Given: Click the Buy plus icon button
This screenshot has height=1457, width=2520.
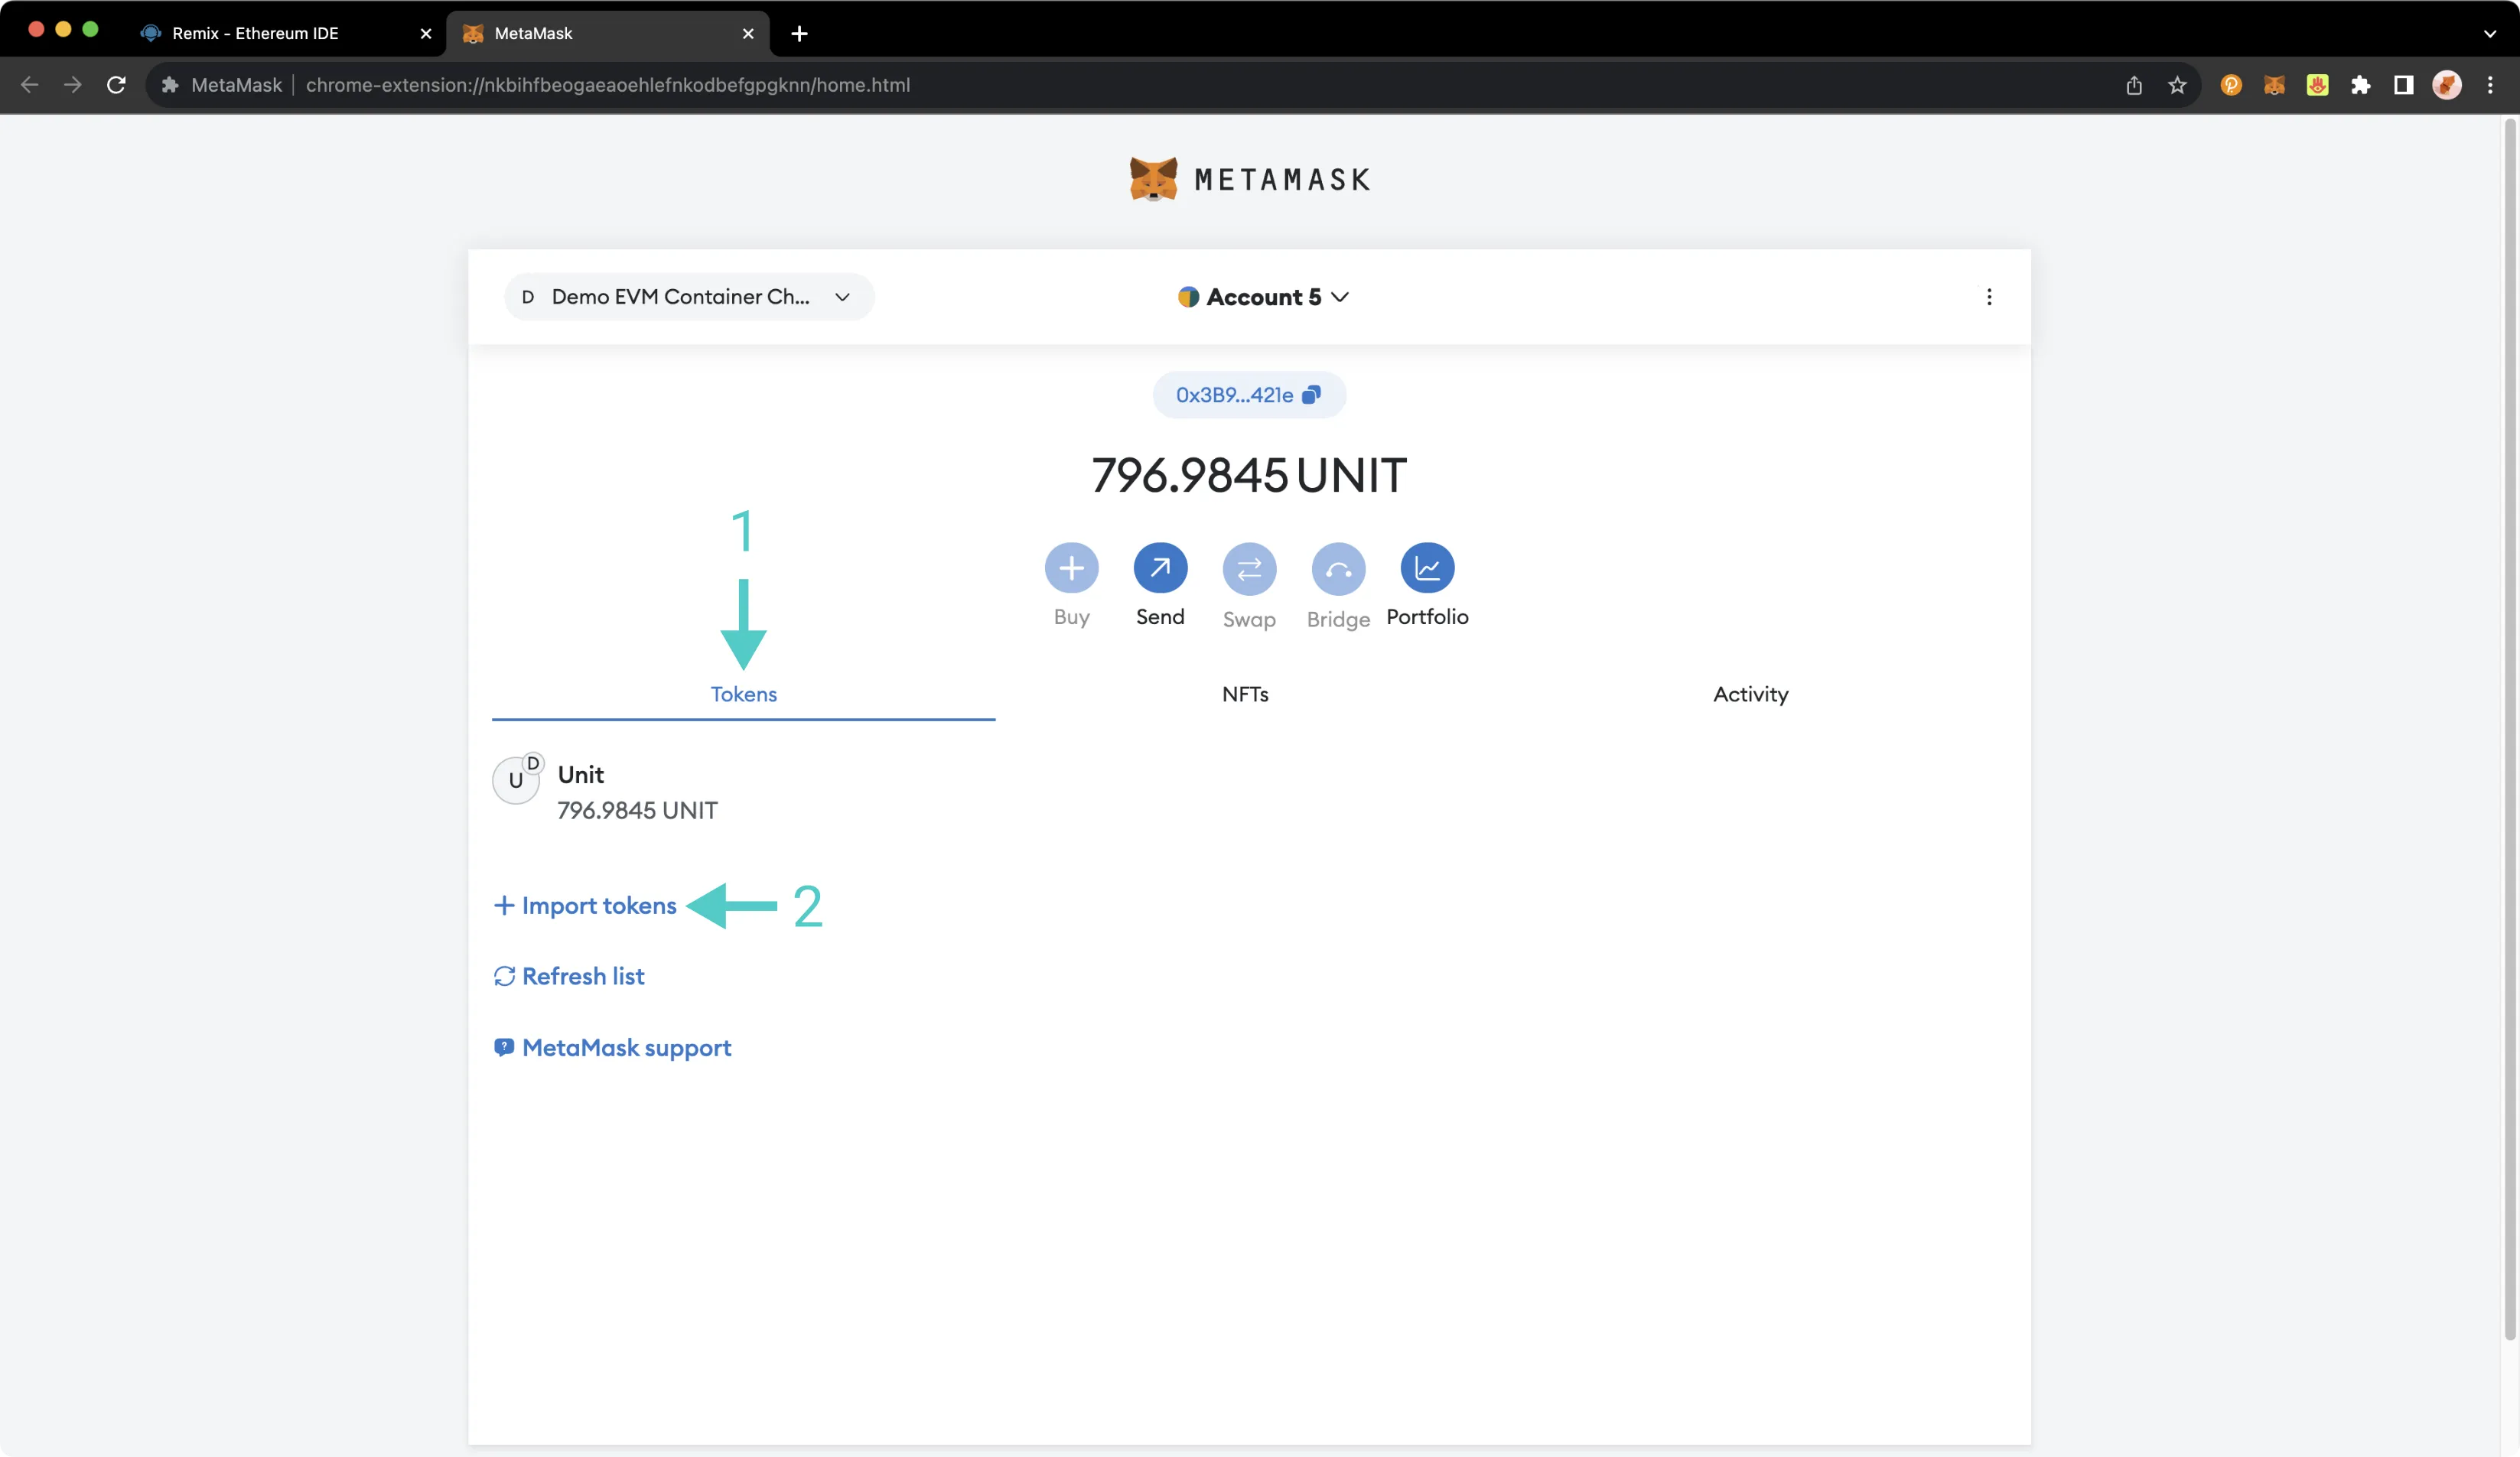Looking at the screenshot, I should click(1071, 568).
